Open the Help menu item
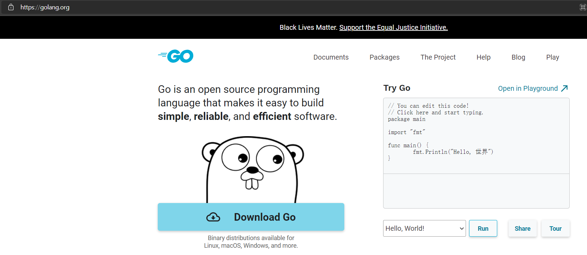587x255 pixels. [483, 57]
